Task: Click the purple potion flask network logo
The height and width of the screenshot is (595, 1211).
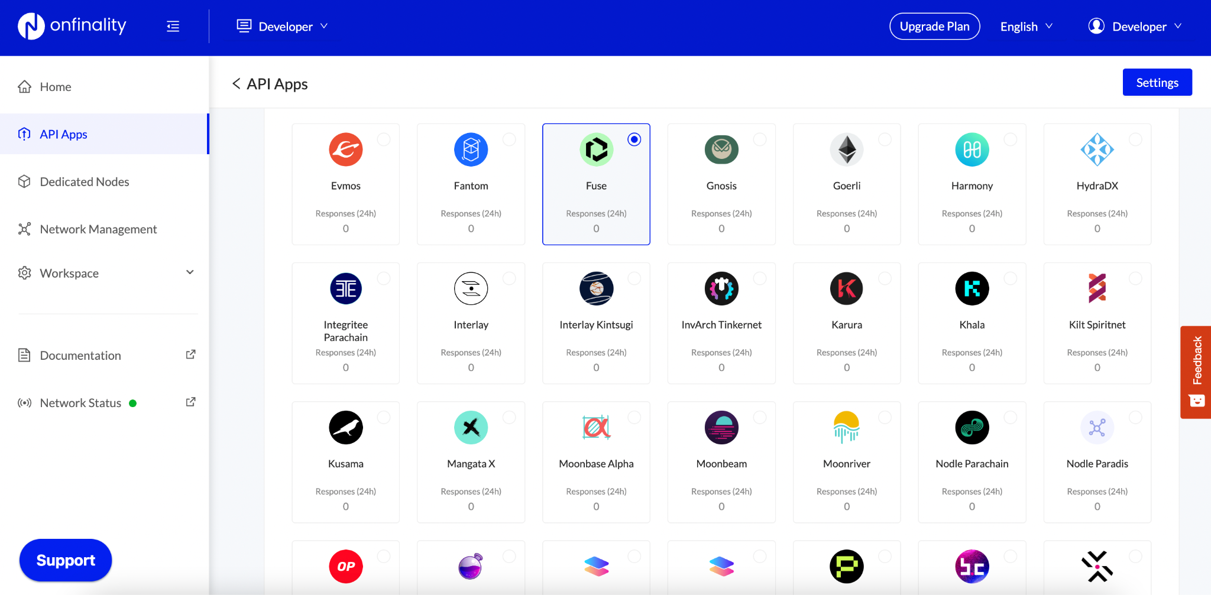Action: 471,566
